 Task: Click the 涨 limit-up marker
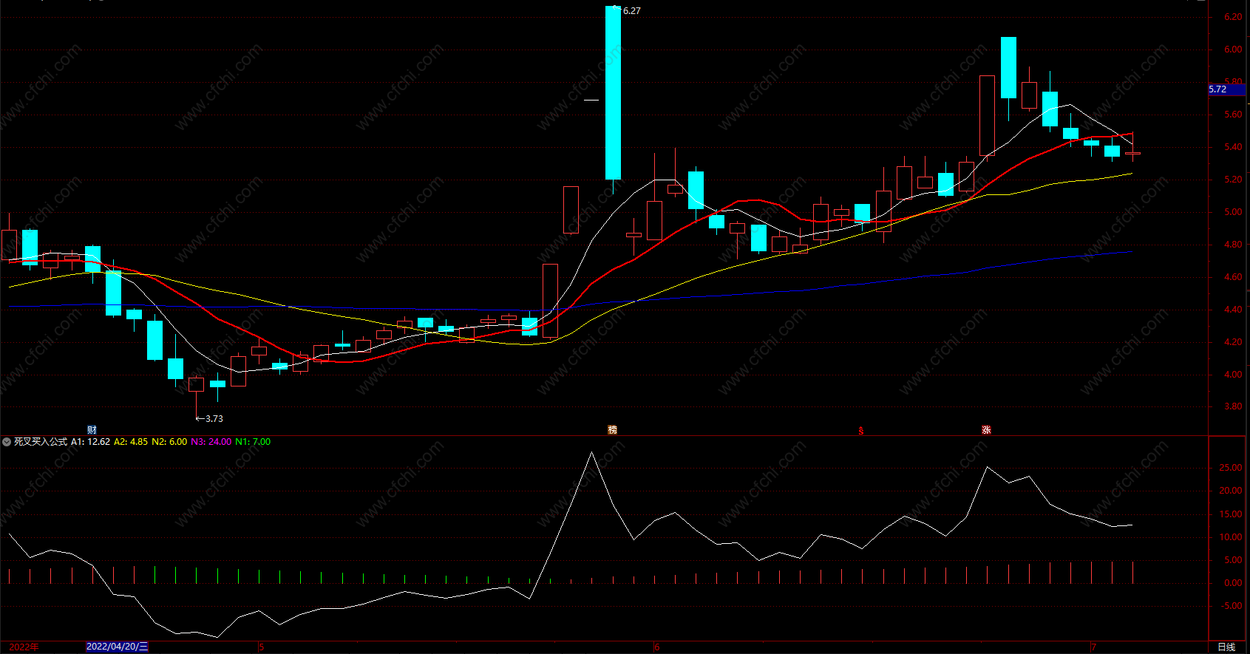986,430
